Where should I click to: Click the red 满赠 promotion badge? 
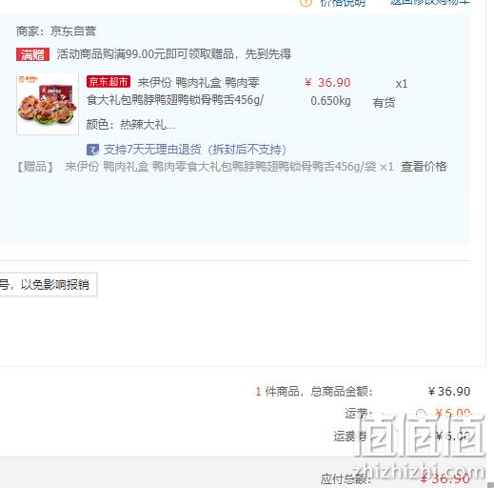[x=32, y=54]
